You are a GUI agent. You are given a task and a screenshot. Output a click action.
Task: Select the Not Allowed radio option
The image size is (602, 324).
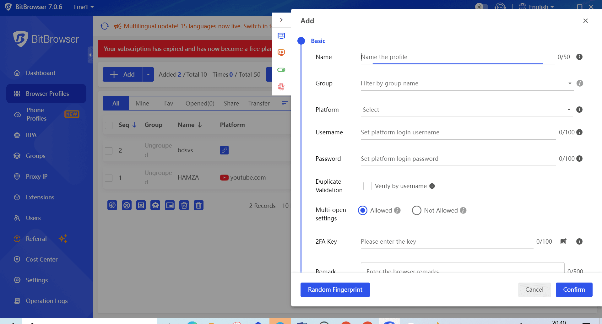(417, 210)
